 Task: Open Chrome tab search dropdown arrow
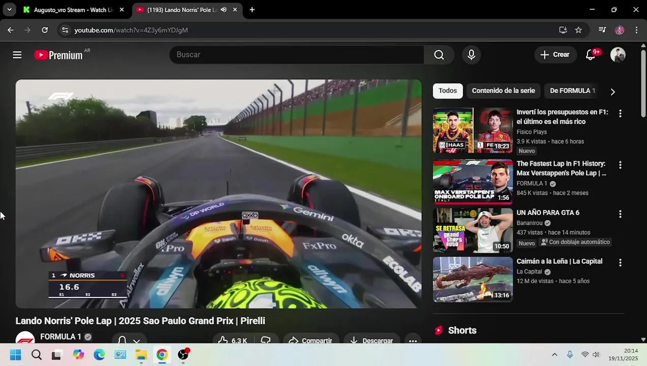(9, 10)
